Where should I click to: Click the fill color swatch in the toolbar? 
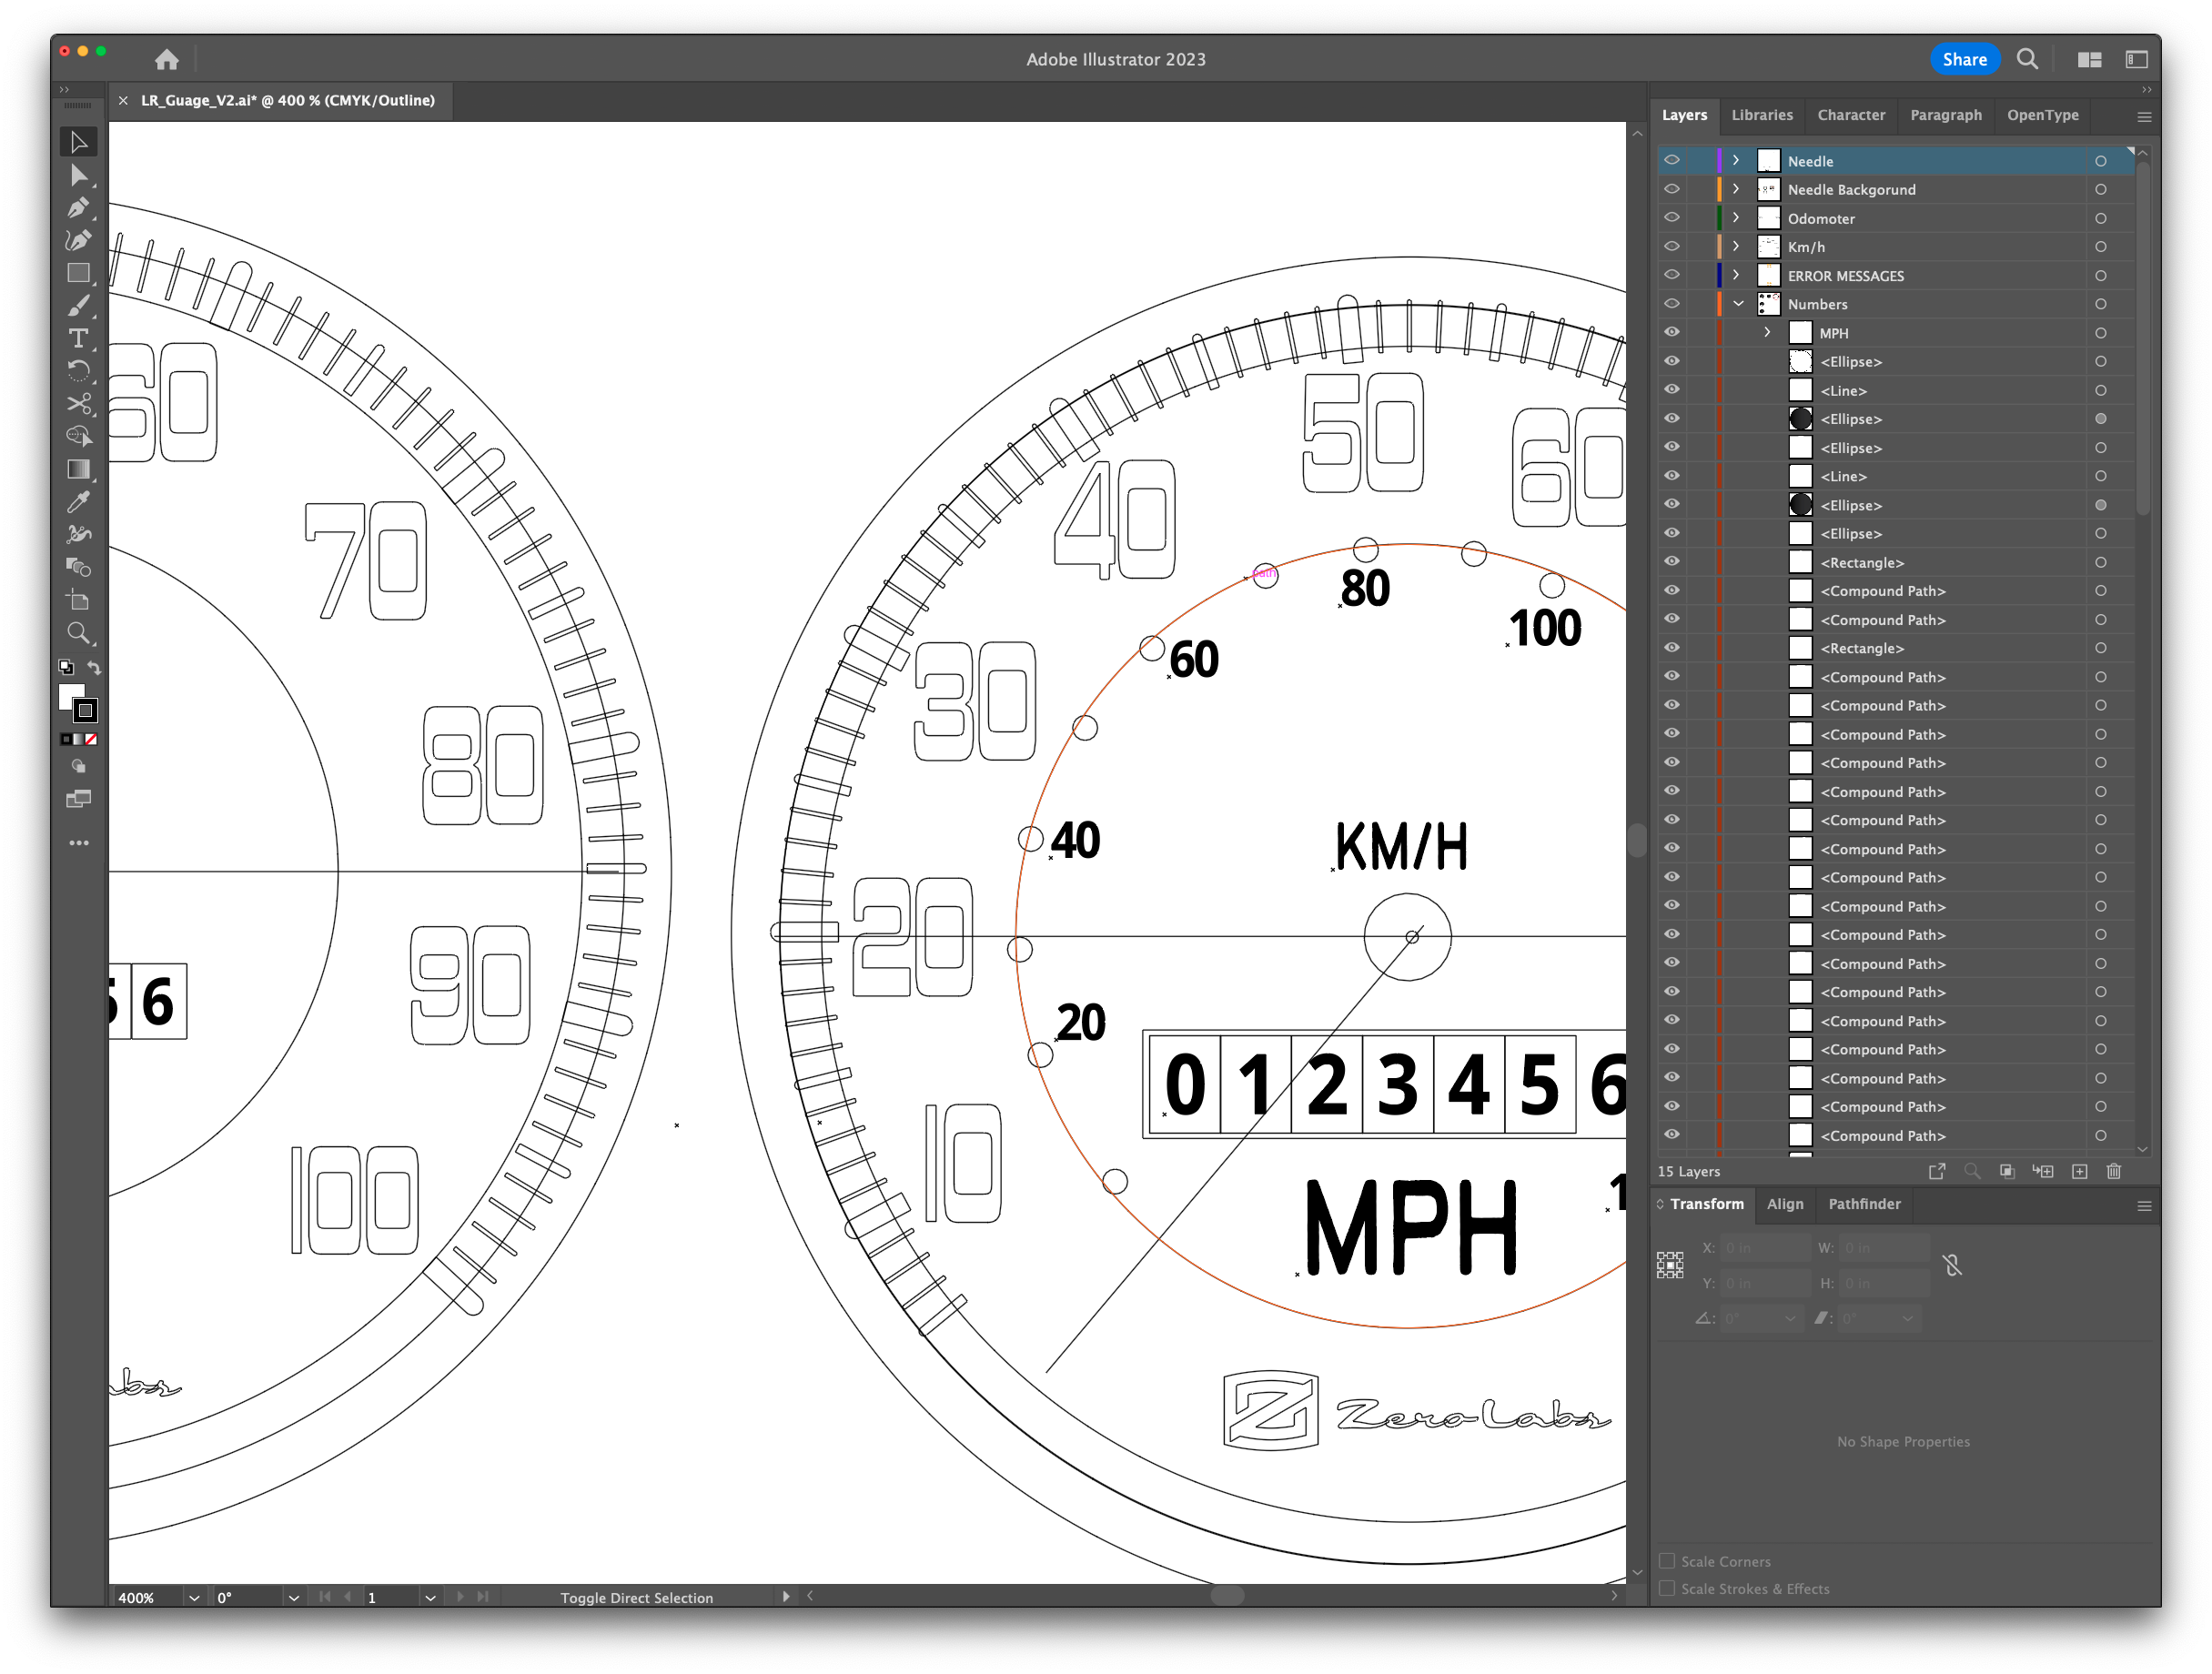pyautogui.click(x=71, y=697)
